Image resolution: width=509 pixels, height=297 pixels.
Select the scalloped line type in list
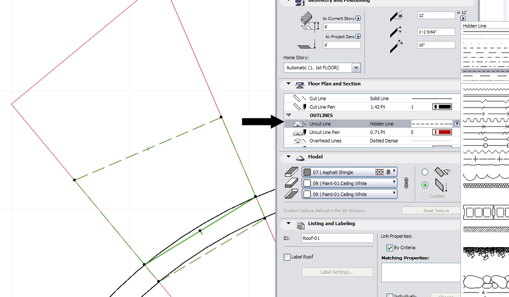click(x=485, y=177)
